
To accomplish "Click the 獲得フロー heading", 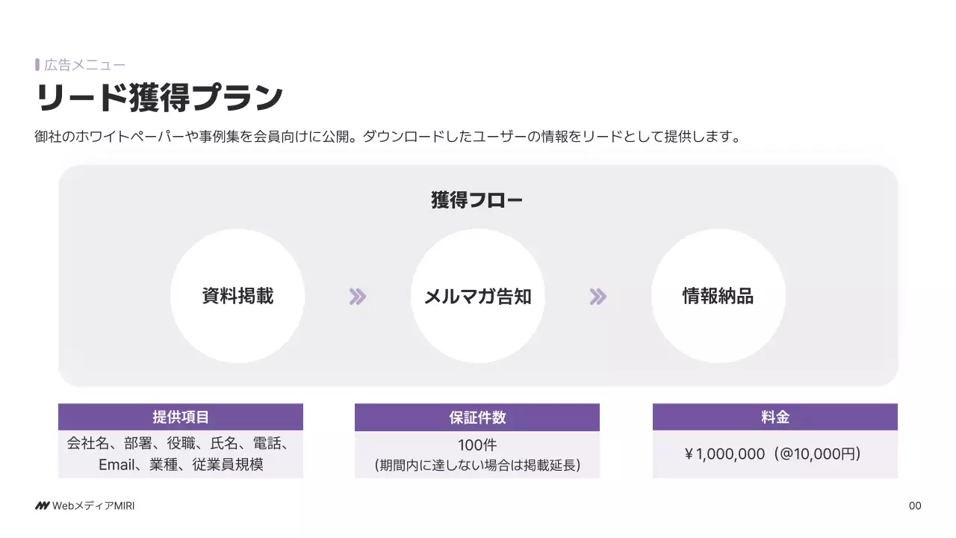I will tap(477, 200).
